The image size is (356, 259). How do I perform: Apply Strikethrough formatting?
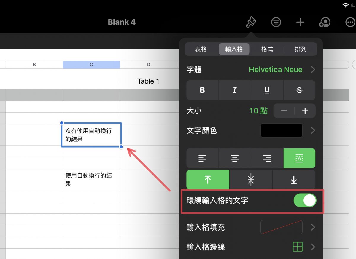click(x=299, y=90)
